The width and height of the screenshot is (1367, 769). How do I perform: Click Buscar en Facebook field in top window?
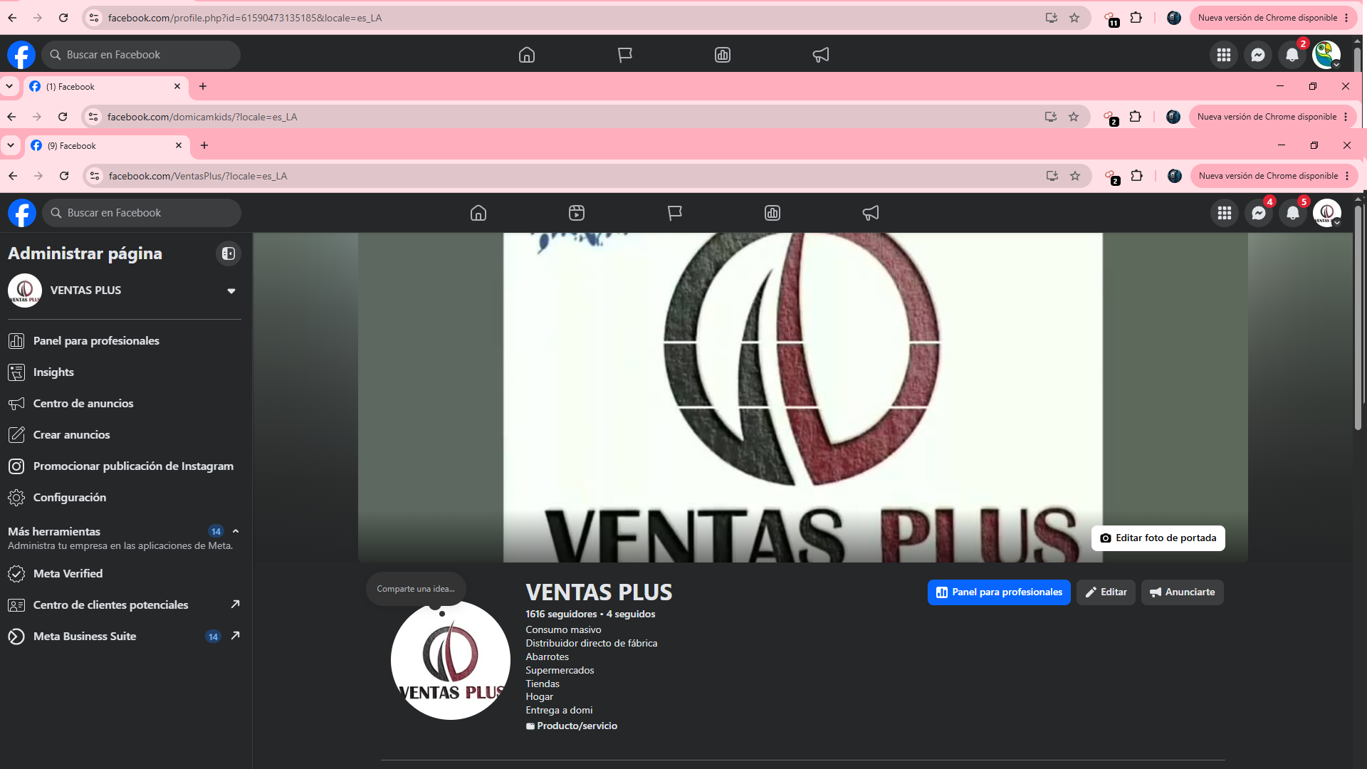tap(141, 55)
